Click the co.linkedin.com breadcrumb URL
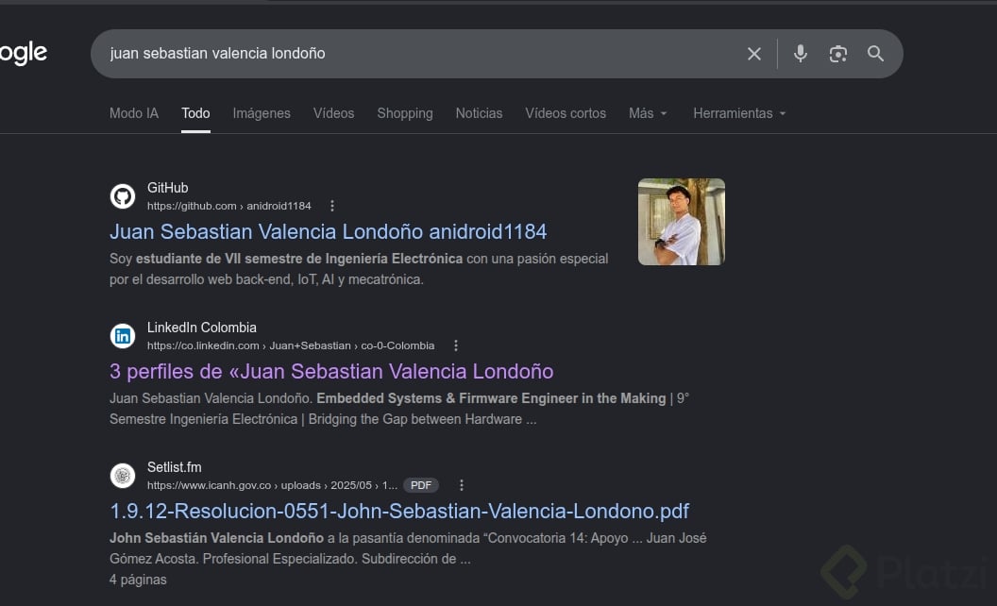Screen dimensions: 997x606 click(291, 345)
